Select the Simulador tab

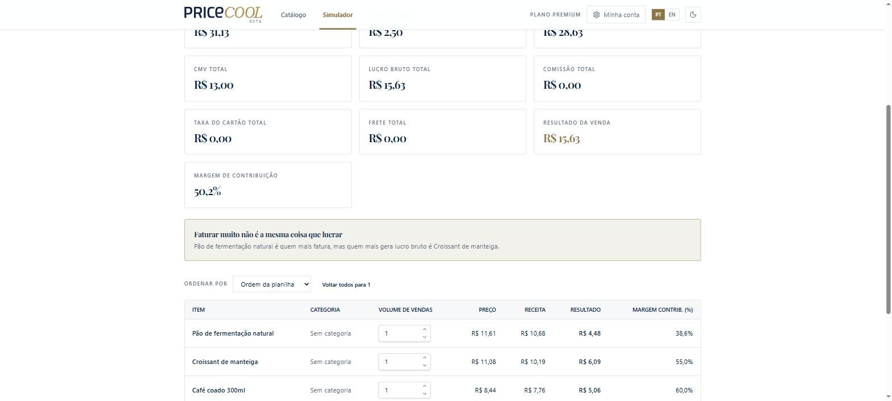pyautogui.click(x=337, y=15)
